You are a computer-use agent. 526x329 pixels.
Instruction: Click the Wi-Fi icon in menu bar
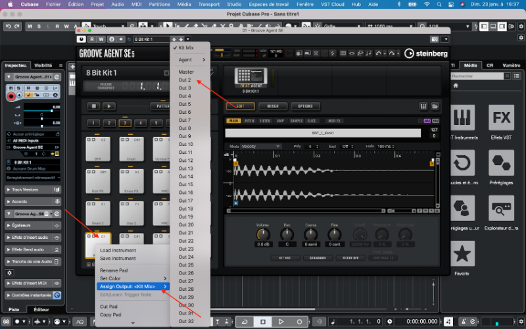pyautogui.click(x=427, y=5)
